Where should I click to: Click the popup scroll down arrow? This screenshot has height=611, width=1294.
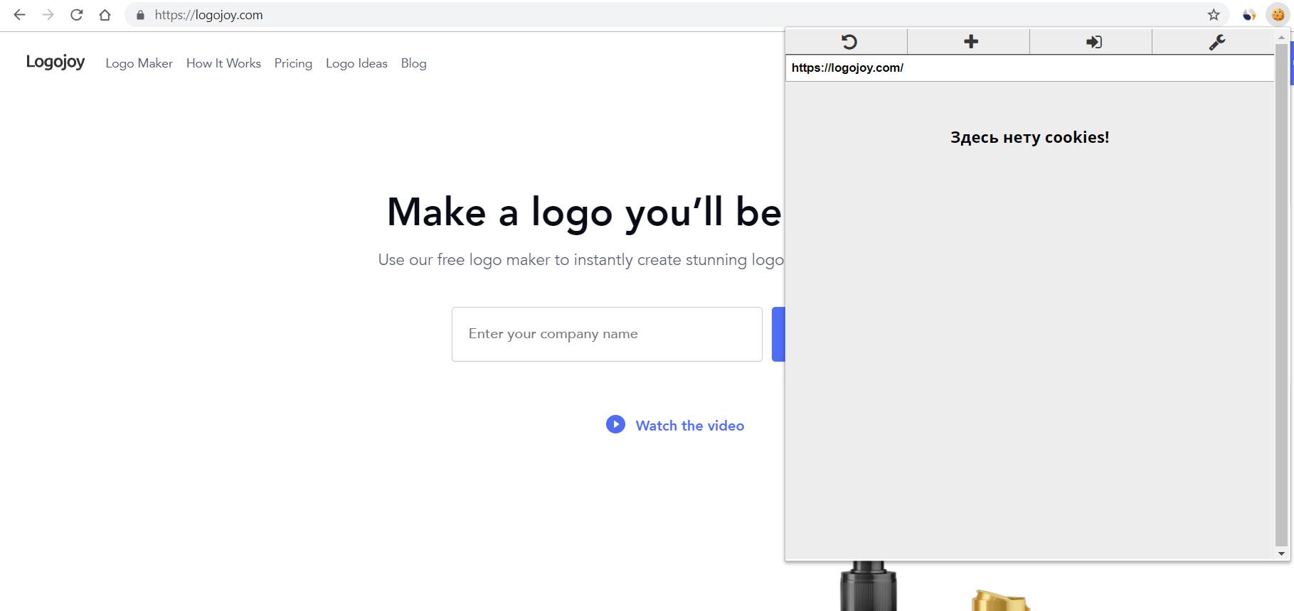pyautogui.click(x=1281, y=553)
